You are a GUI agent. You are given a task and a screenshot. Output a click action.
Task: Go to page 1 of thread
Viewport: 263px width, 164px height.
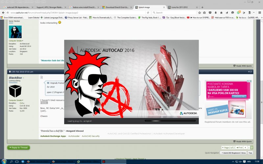click(249, 148)
